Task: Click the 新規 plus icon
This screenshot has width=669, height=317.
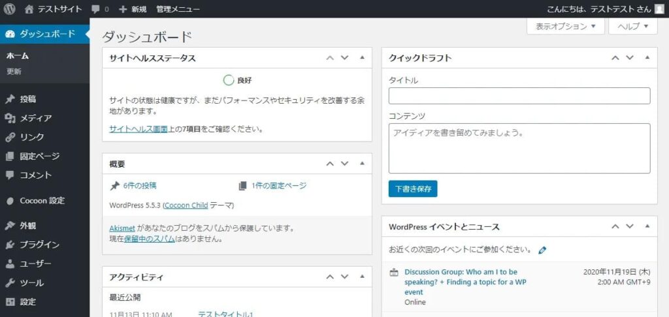Action: coord(123,9)
